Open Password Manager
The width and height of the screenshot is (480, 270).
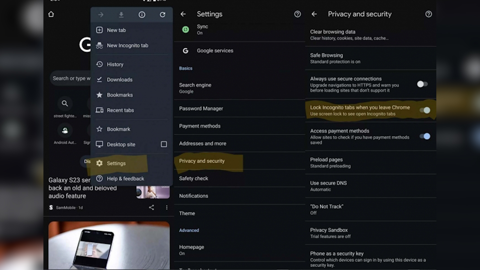(239, 108)
